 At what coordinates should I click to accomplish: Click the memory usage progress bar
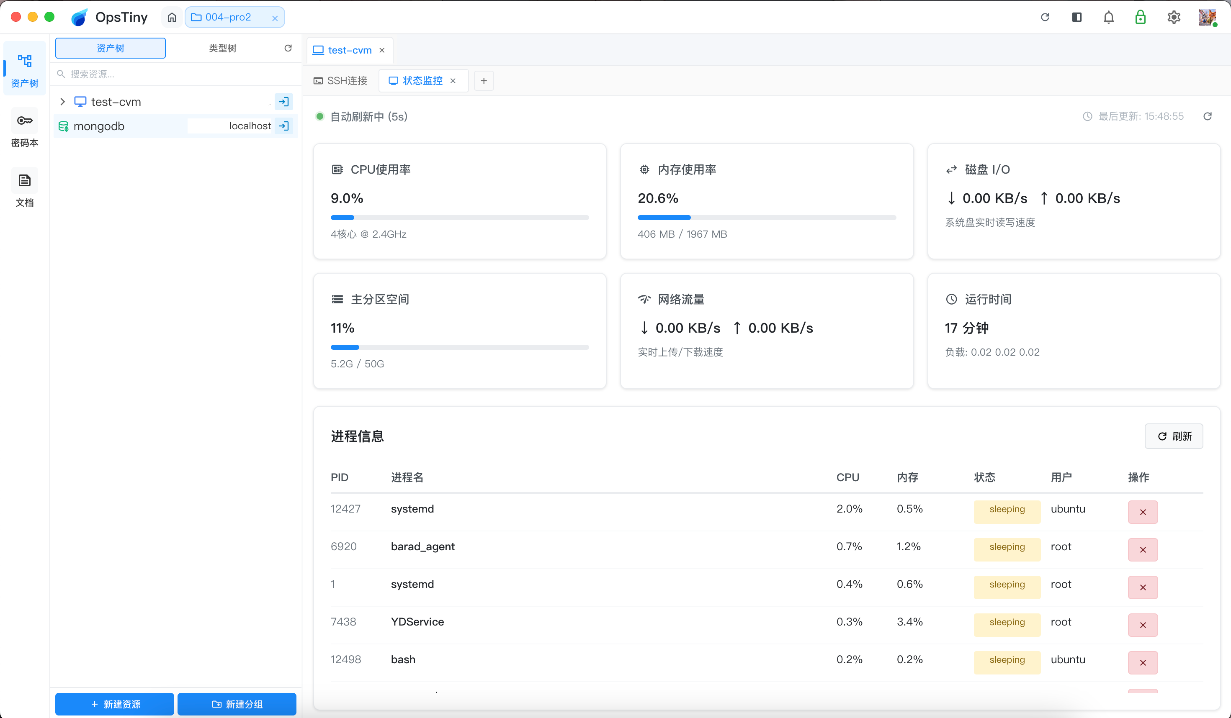[766, 218]
